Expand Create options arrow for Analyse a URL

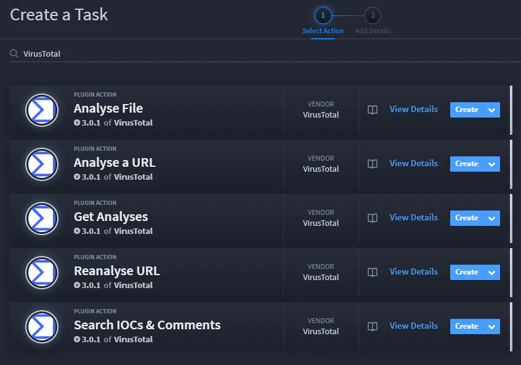[492, 164]
